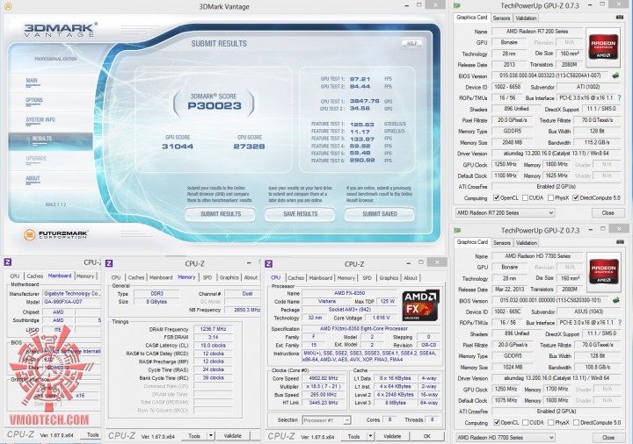Click OK button in CPU-Z CPU window
Screen dimensions: 633x444
click(x=427, y=436)
